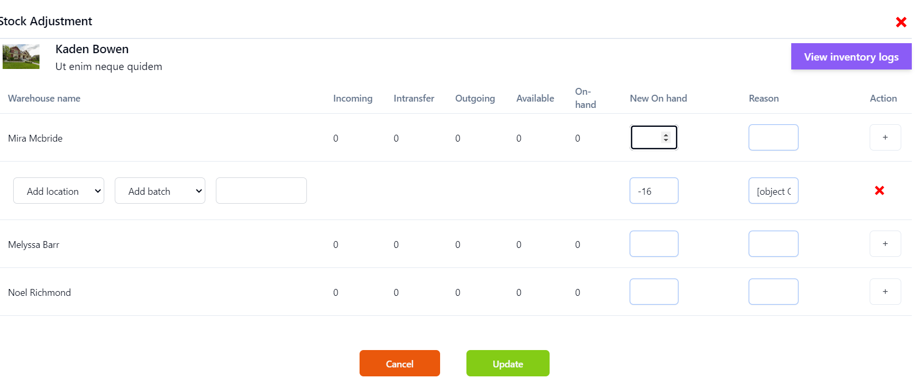
Task: Click the empty text box beside Add batch
Action: tap(261, 191)
